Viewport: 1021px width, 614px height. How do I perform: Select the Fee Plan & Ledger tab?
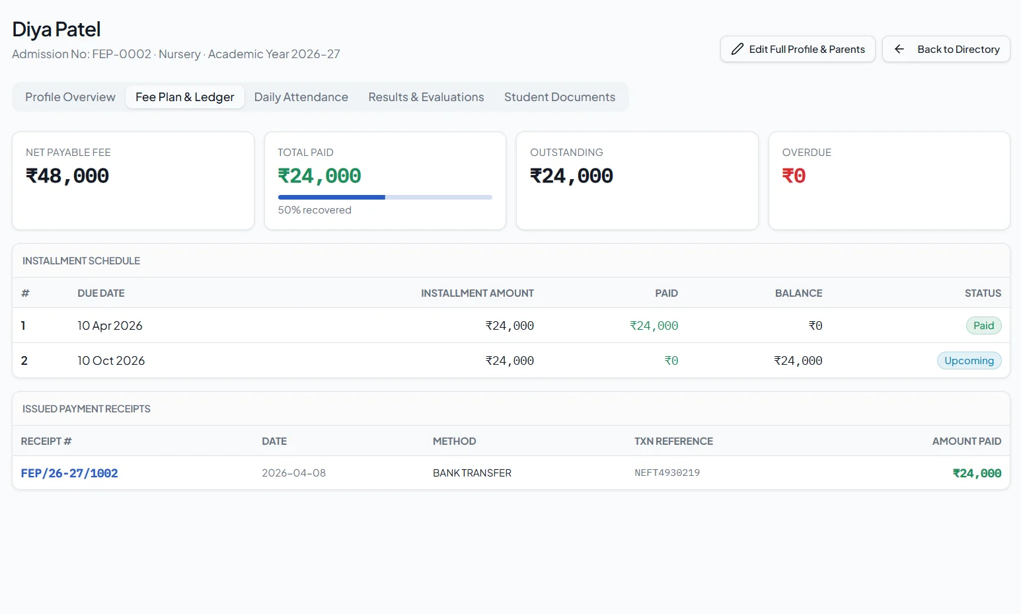point(185,97)
